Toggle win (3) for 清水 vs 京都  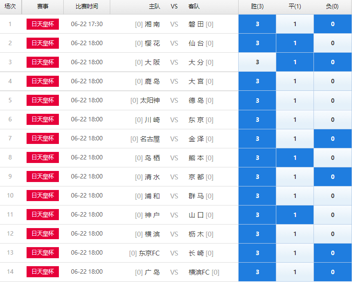(x=257, y=177)
